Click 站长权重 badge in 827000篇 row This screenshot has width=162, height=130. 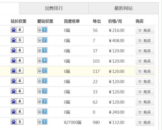tap(17, 122)
